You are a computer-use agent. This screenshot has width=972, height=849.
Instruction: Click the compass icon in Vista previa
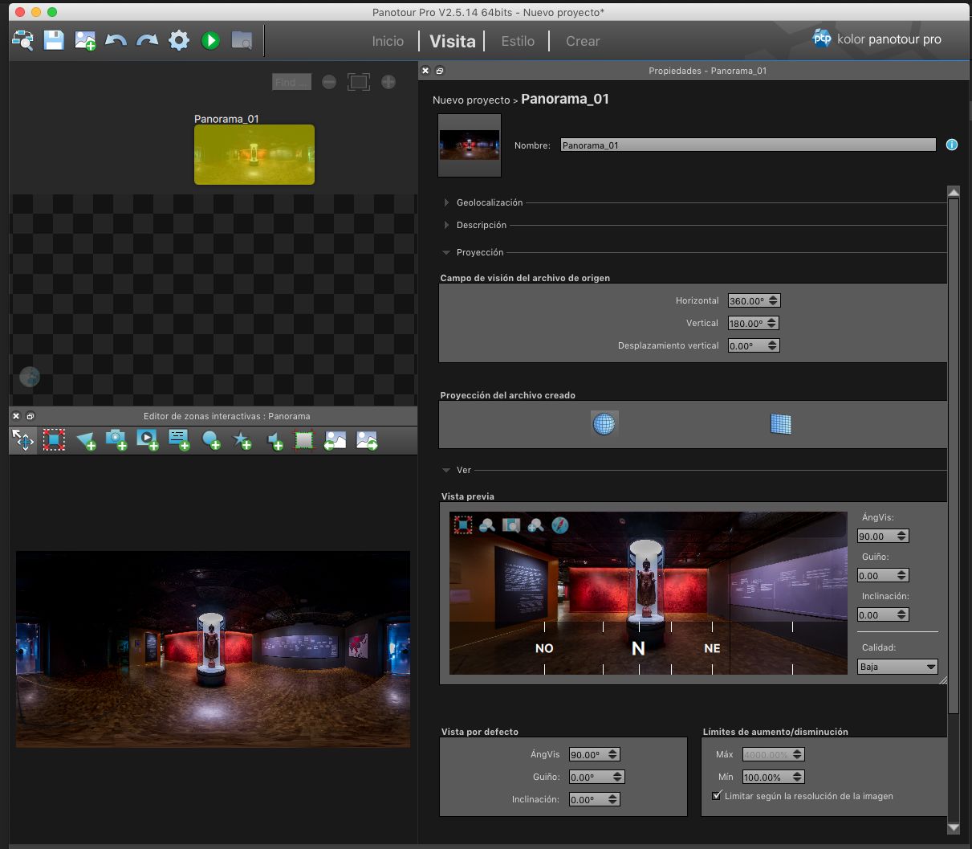tap(560, 525)
